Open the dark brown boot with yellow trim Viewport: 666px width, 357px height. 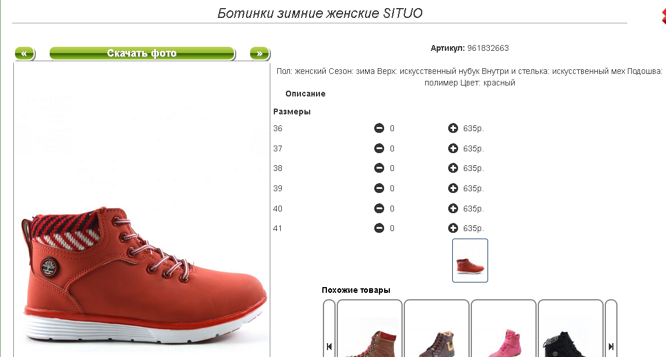(x=437, y=328)
